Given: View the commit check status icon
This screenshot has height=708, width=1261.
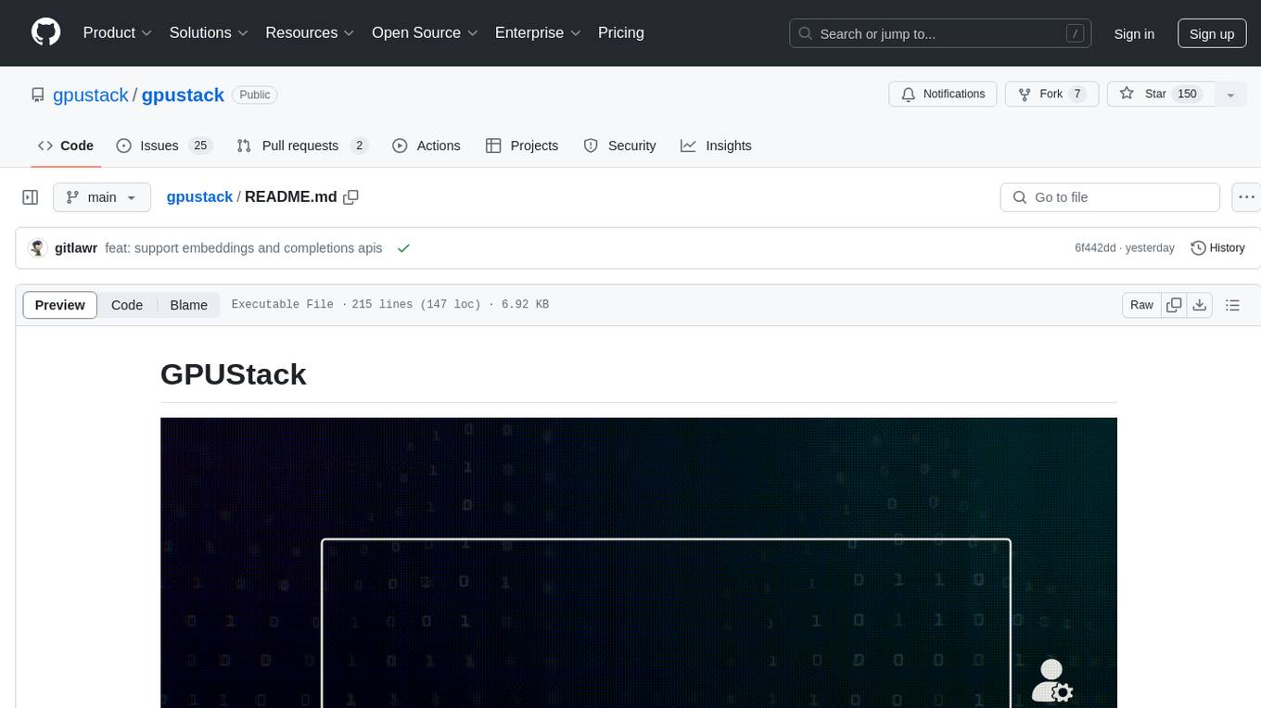Looking at the screenshot, I should 403,248.
